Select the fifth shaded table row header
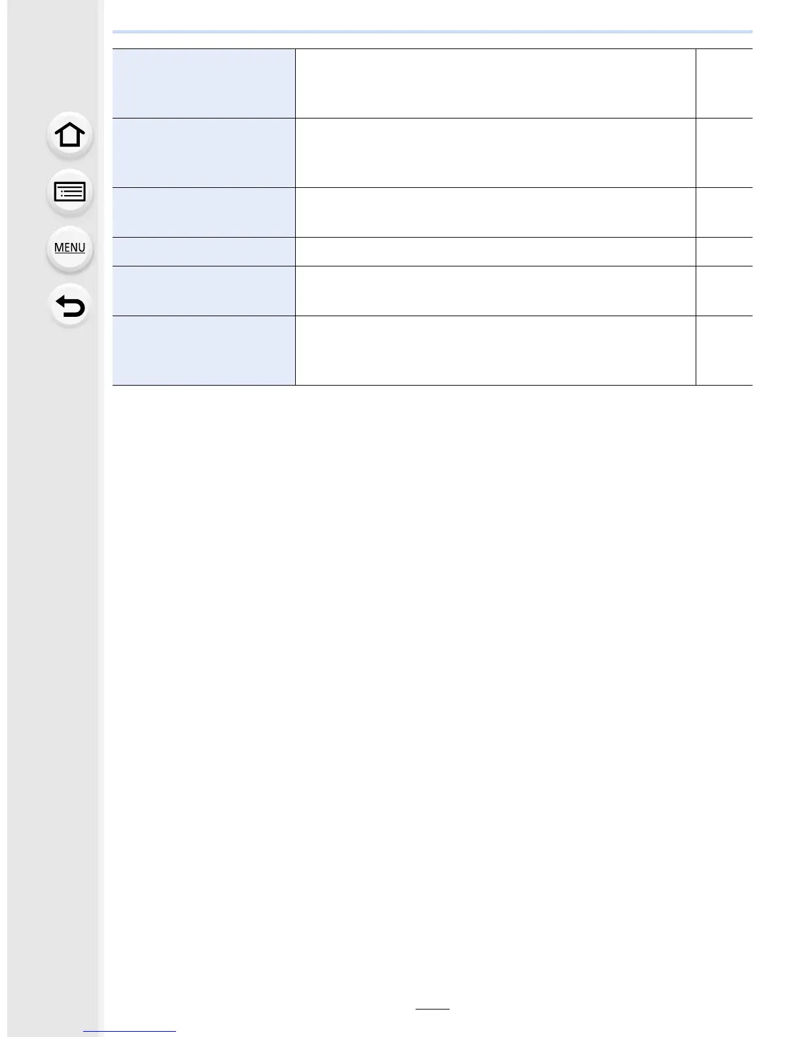This screenshot has width=801, height=1037. (204, 291)
